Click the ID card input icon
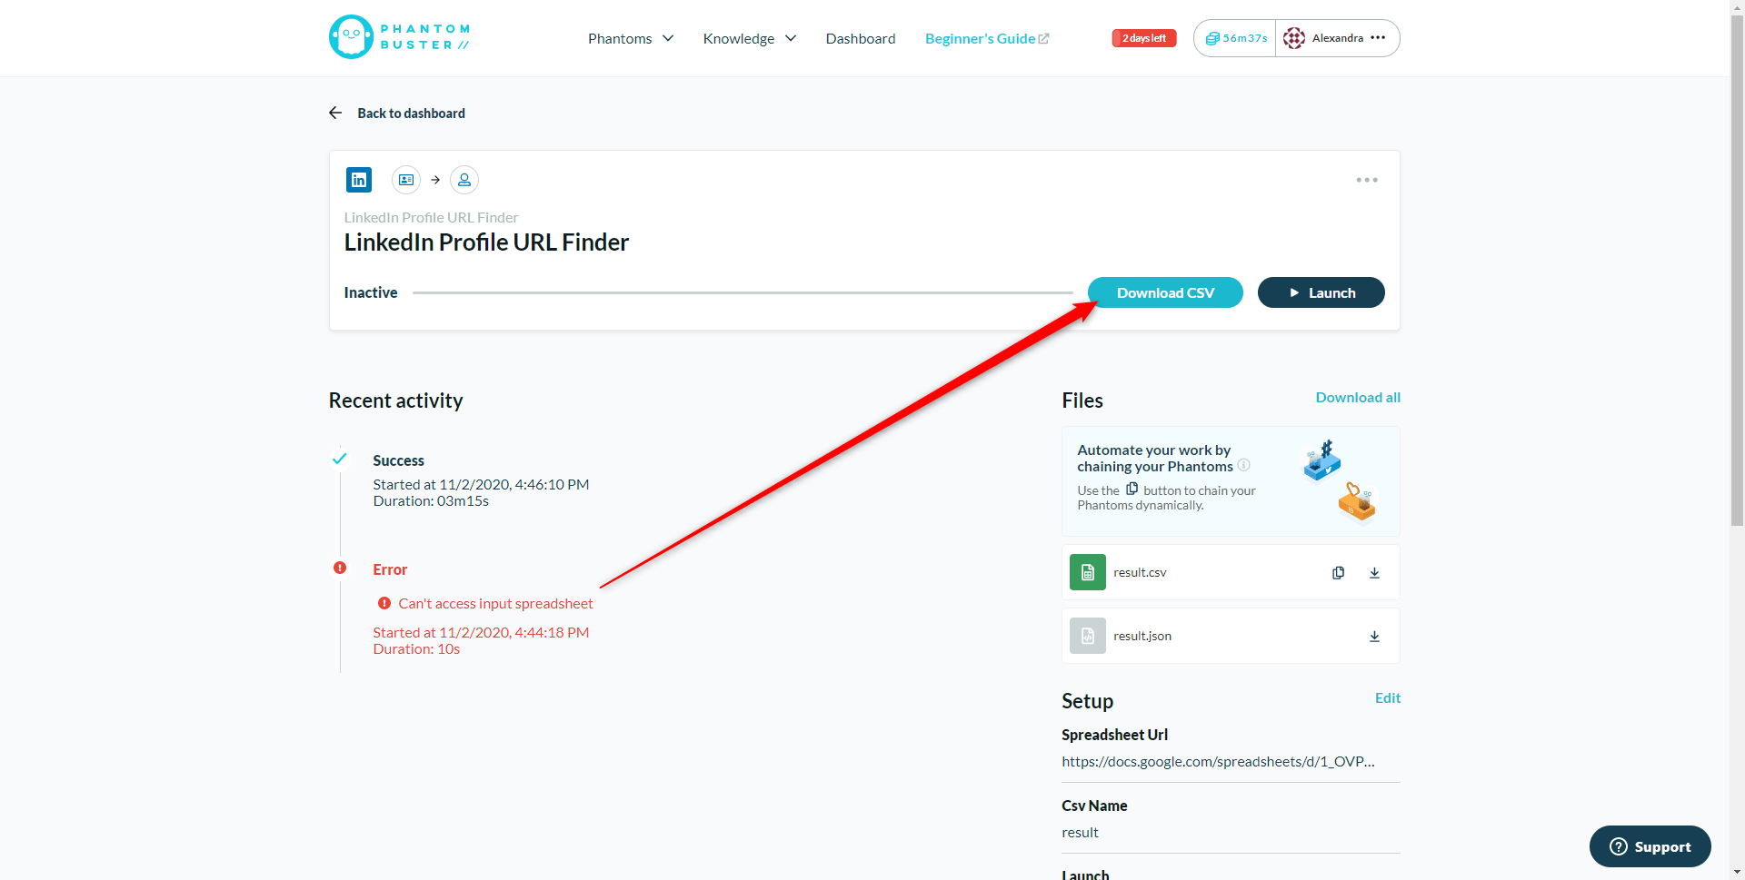This screenshot has height=880, width=1745. [406, 180]
